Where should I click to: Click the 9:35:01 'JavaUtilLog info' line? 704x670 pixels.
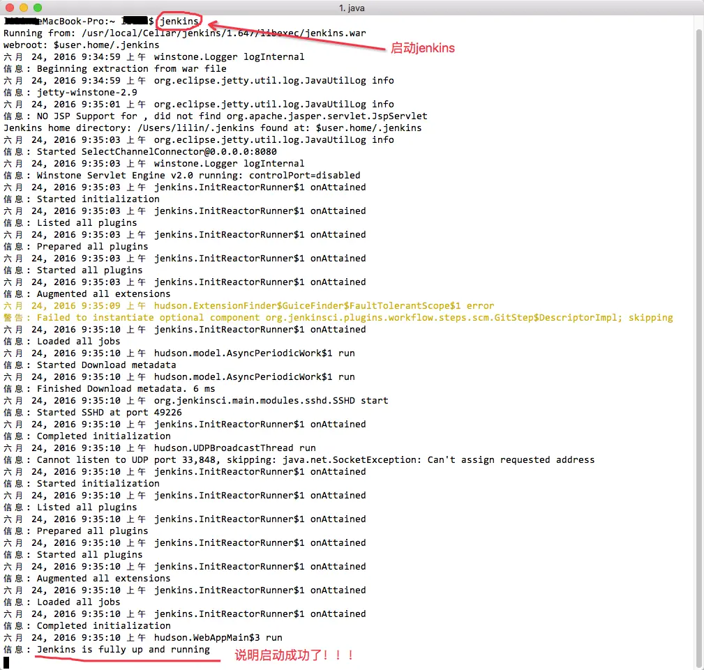point(199,104)
